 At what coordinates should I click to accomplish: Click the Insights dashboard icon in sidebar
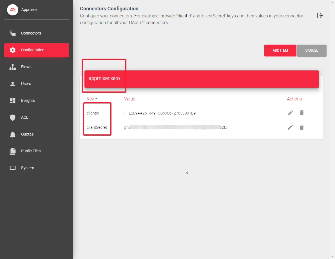click(x=13, y=100)
